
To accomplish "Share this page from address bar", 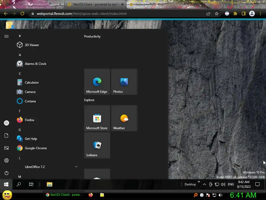I will tap(208, 14).
